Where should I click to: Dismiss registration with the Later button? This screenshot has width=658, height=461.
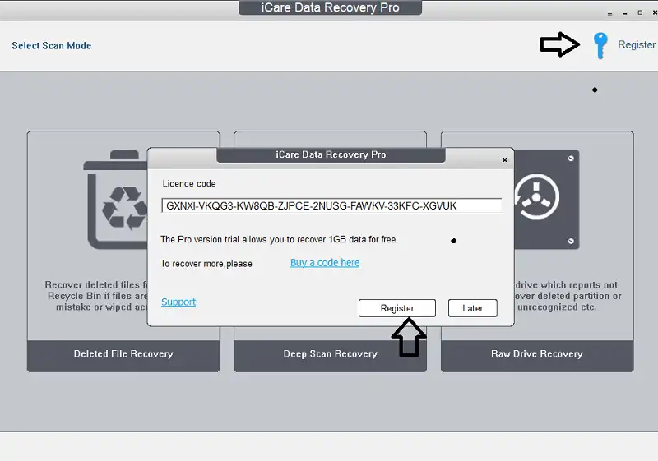[472, 308]
